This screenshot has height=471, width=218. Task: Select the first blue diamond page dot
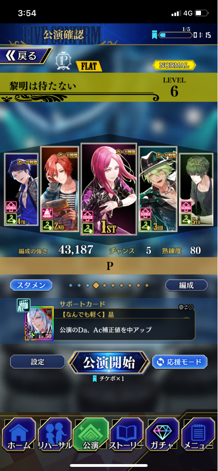(x=70, y=285)
